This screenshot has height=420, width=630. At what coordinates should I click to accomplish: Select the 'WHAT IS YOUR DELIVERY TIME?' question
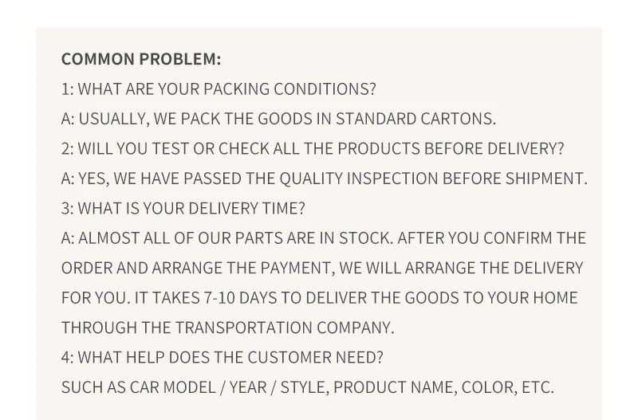(183, 208)
